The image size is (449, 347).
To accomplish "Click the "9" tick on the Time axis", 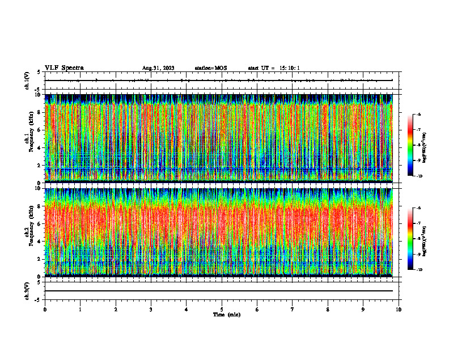I will click(x=363, y=310).
